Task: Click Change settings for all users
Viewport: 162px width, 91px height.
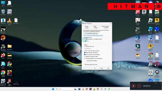Action: pos(91,64)
